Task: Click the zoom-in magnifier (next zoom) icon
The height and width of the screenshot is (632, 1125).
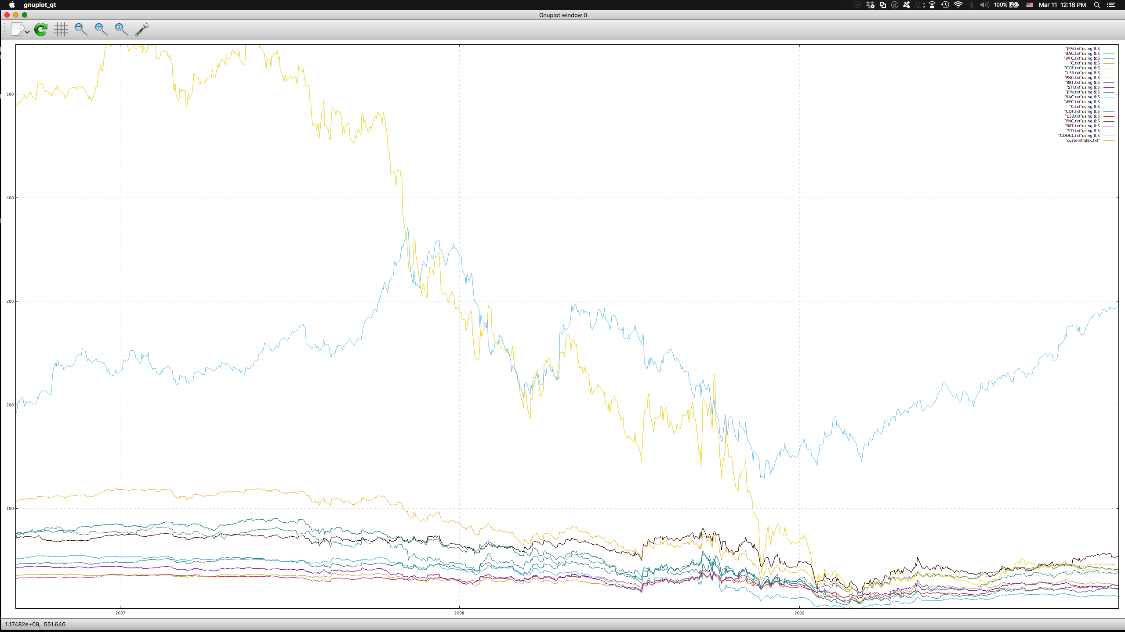Action: pyautogui.click(x=101, y=29)
